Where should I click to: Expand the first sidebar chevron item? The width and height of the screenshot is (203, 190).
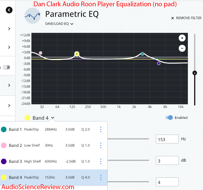click(x=9, y=29)
